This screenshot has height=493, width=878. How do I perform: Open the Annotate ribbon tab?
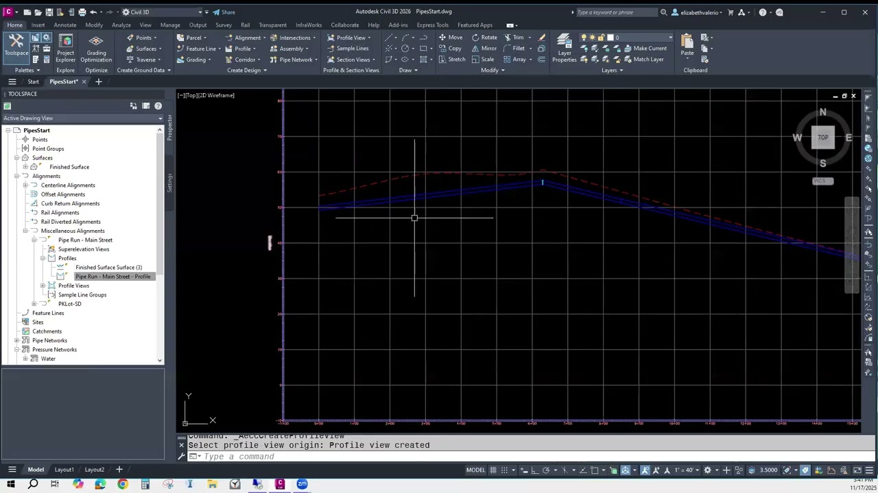pyautogui.click(x=65, y=25)
